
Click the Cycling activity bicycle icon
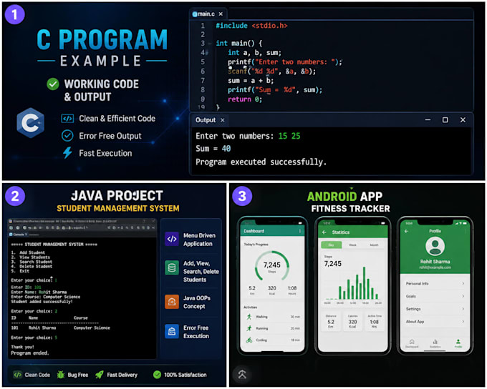pos(249,340)
